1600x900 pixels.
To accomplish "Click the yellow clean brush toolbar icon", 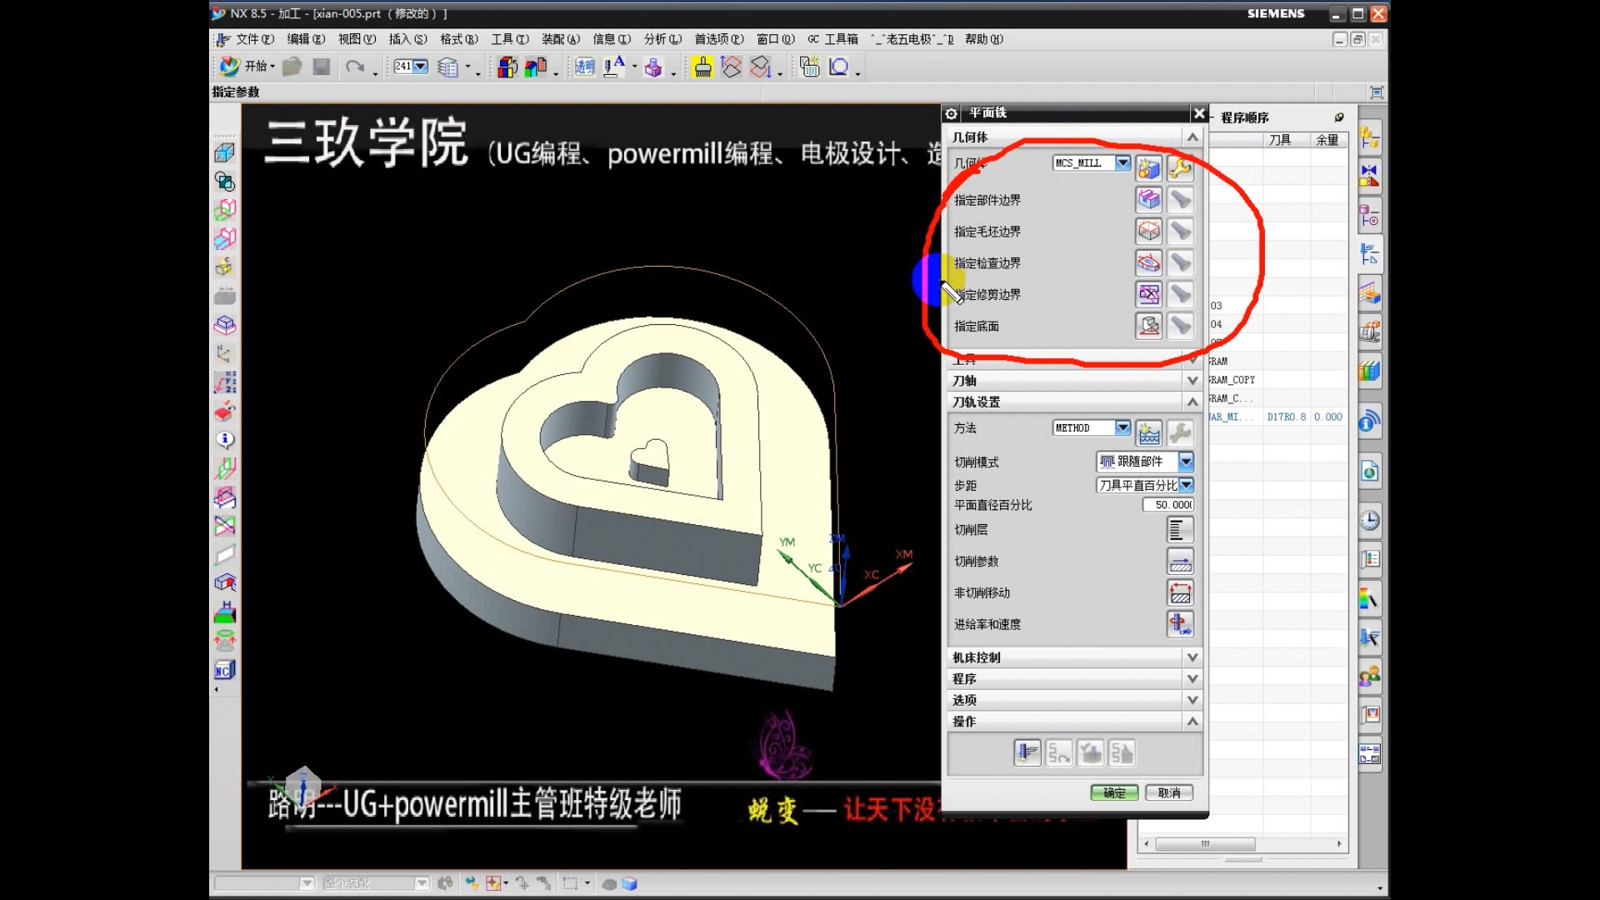I will tap(702, 67).
